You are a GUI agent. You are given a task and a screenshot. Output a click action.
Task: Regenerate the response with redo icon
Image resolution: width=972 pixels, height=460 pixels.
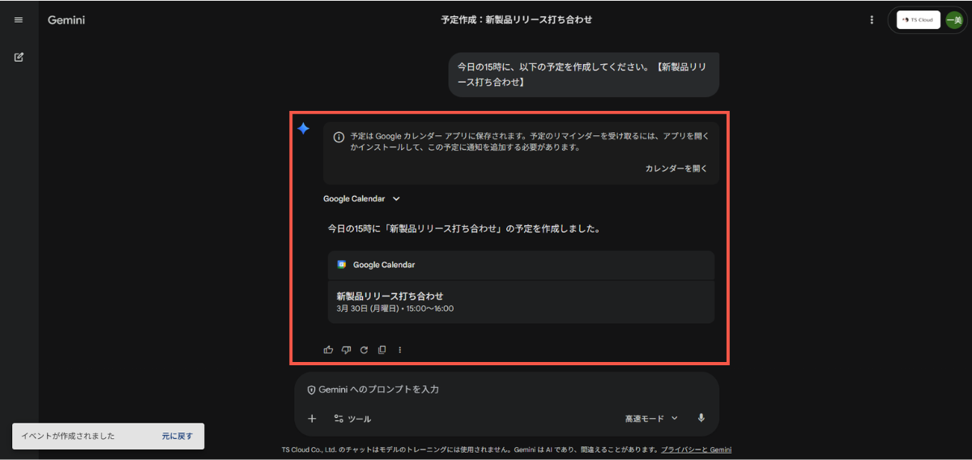point(364,350)
